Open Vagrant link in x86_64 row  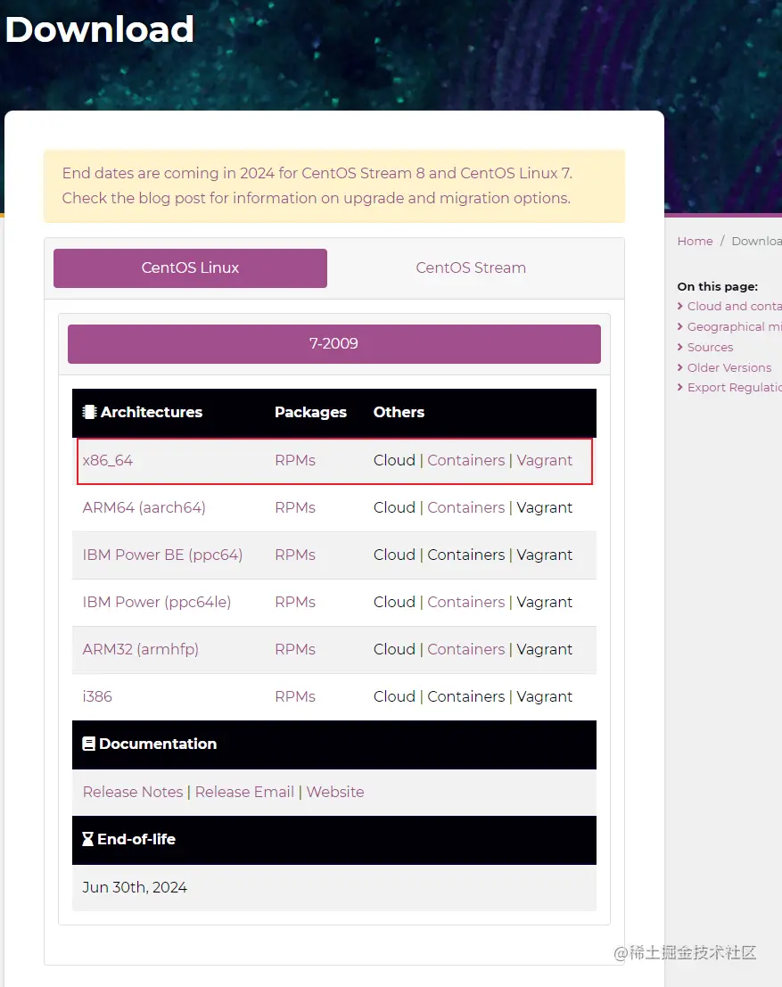pyautogui.click(x=545, y=461)
